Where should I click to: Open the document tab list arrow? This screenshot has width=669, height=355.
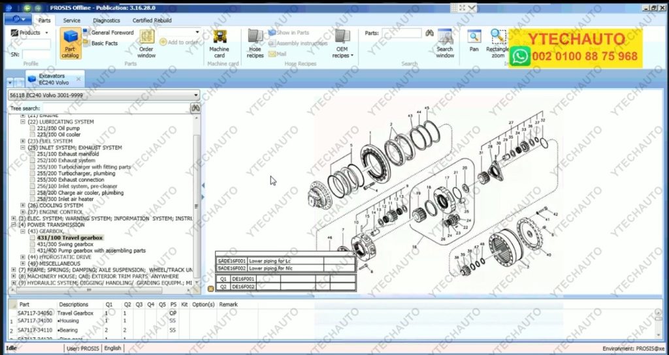(10, 82)
